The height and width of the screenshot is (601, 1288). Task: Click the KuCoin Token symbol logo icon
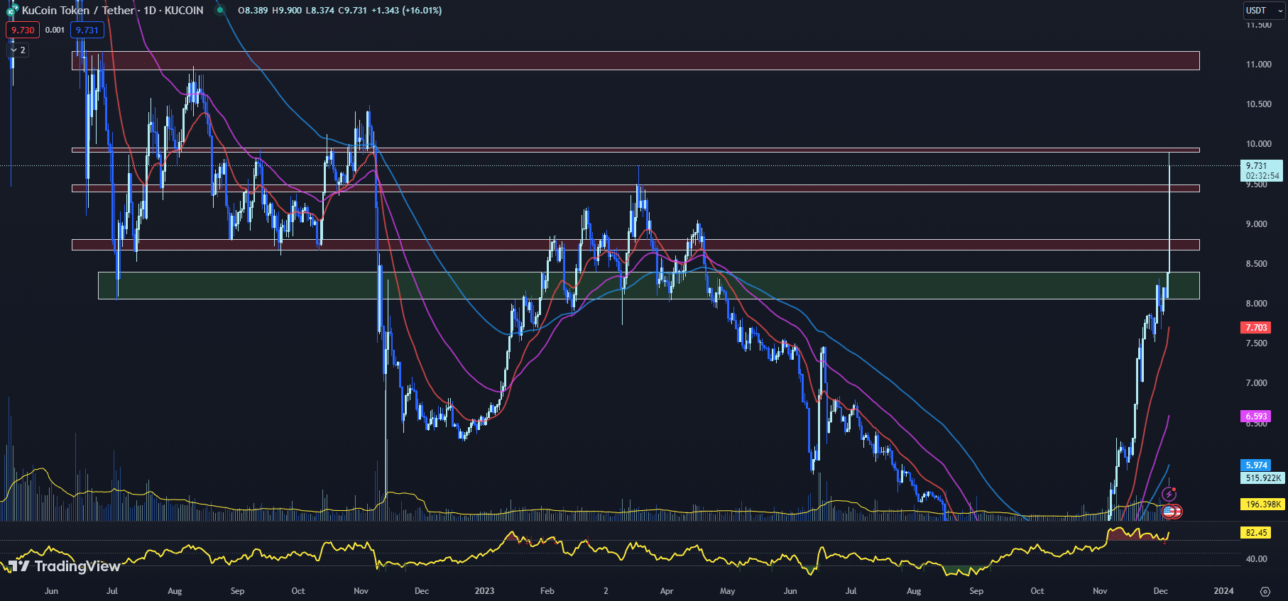click(12, 11)
